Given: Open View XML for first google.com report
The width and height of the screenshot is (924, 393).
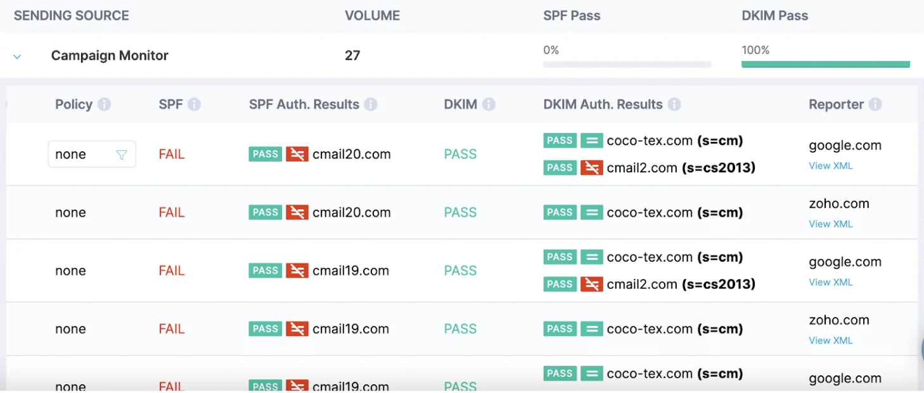Looking at the screenshot, I should pos(830,165).
